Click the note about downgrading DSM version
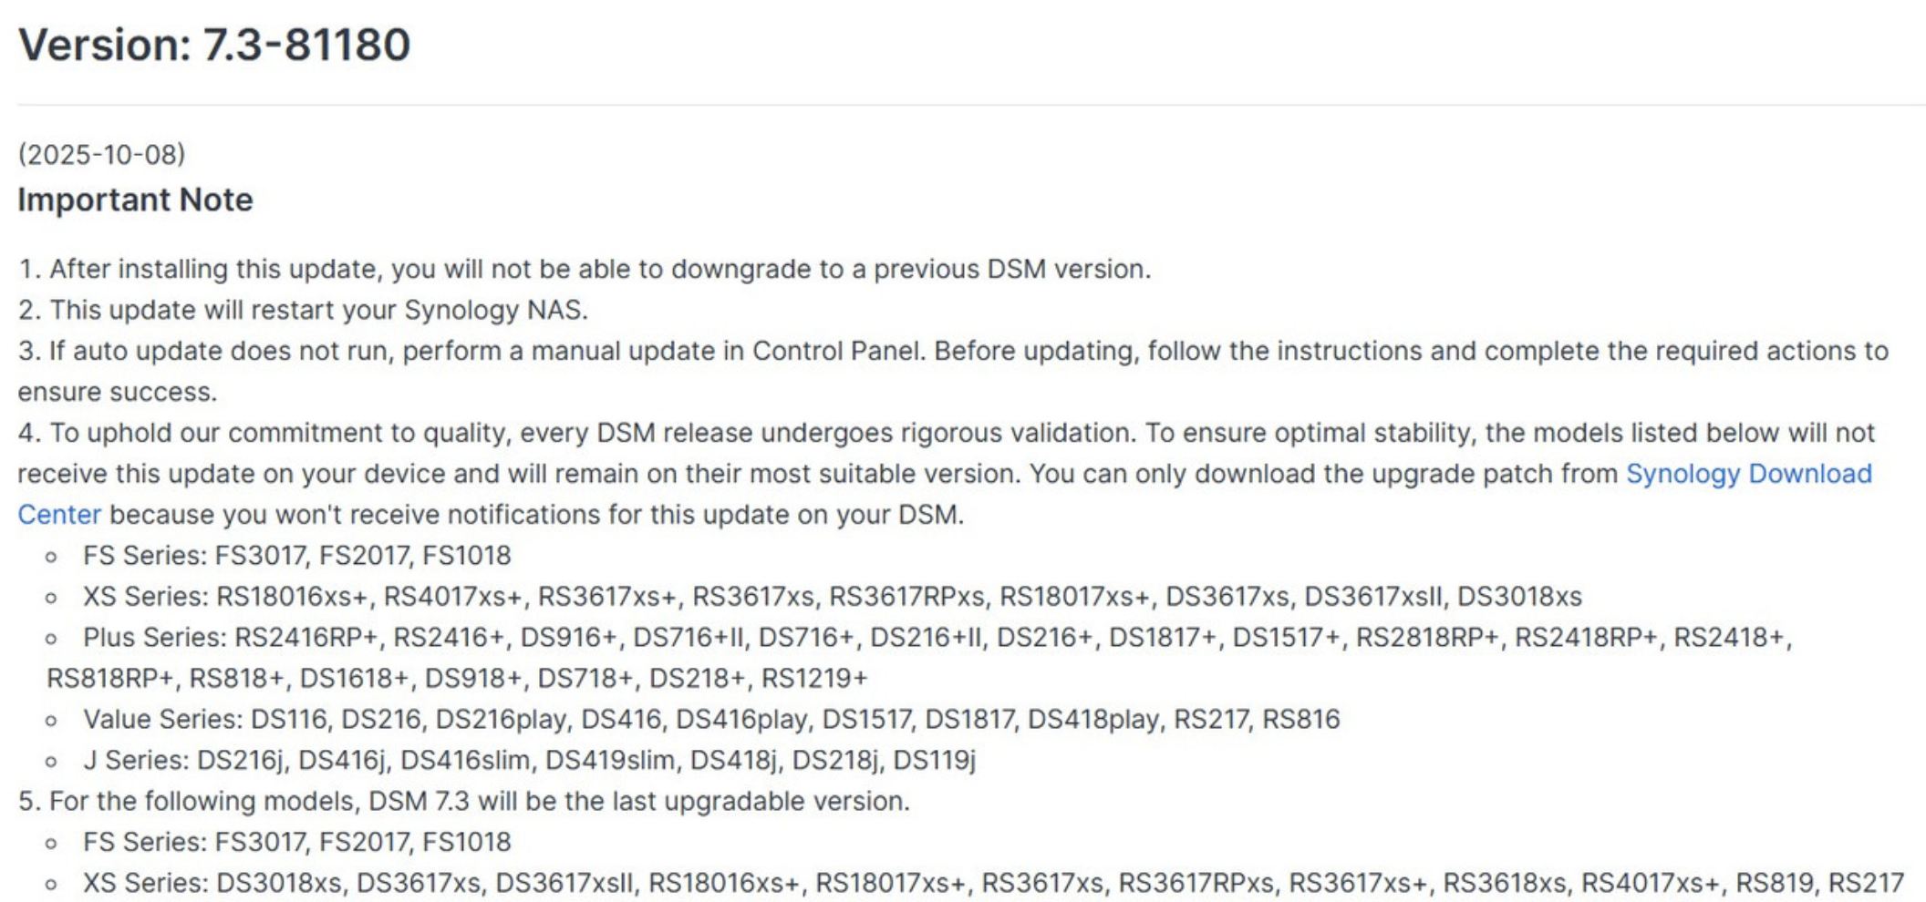 tap(584, 269)
